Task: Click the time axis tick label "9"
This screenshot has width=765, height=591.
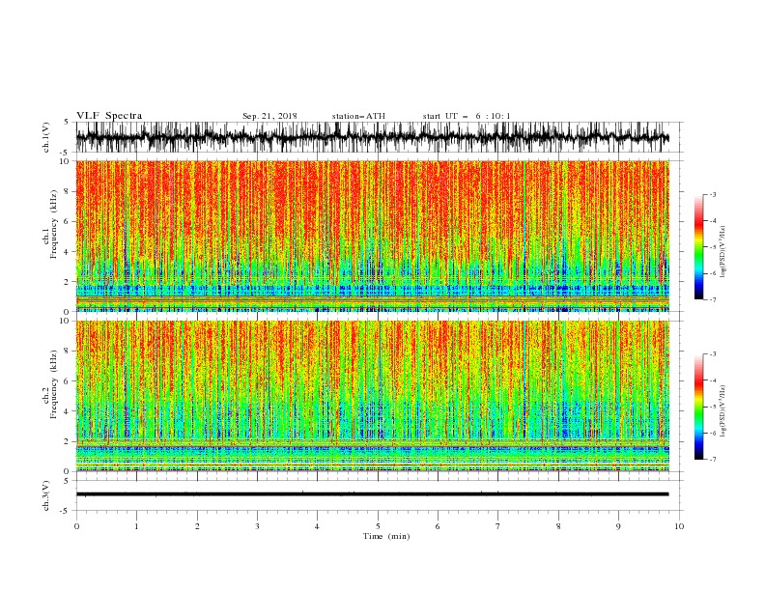Action: pos(618,526)
